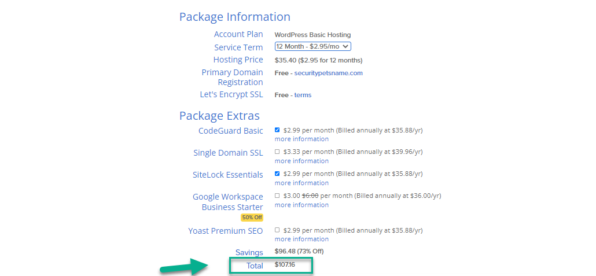Click the Google Workspace Business Starter label
Image resolution: width=596 pixels, height=276 pixels.
click(228, 202)
